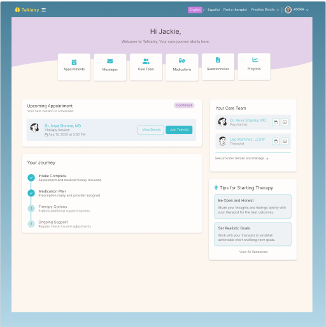Select the Therapy Options journey step

tap(59, 208)
